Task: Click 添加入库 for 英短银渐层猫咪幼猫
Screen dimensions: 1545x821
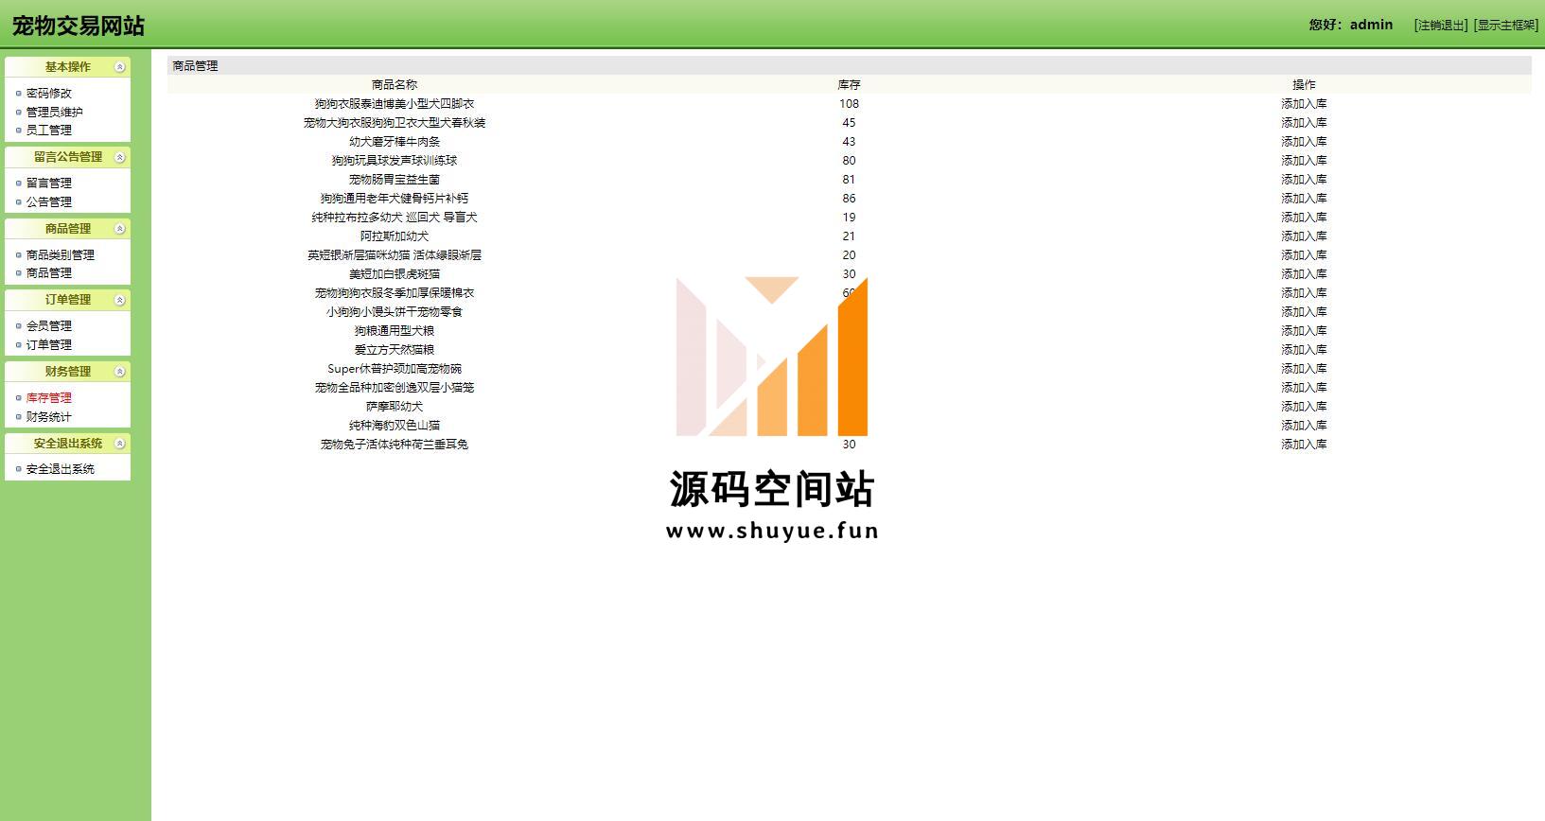Action: pos(1304,255)
